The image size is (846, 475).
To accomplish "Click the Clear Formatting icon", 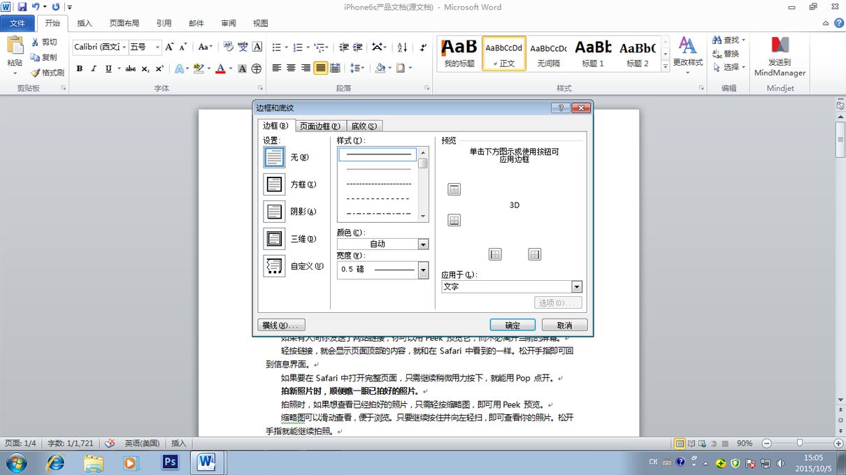I will 228,47.
